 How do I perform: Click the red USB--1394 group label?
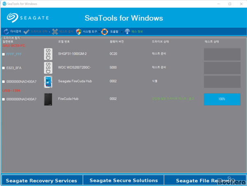(12, 91)
